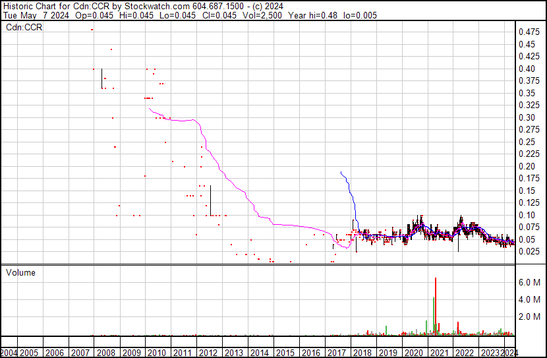
Task: Select the 2014 year label on timeline
Action: [x=260, y=353]
